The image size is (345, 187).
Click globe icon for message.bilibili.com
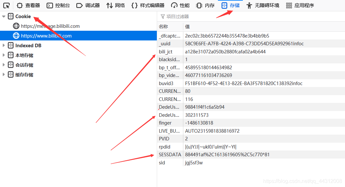pyautogui.click(x=16, y=26)
